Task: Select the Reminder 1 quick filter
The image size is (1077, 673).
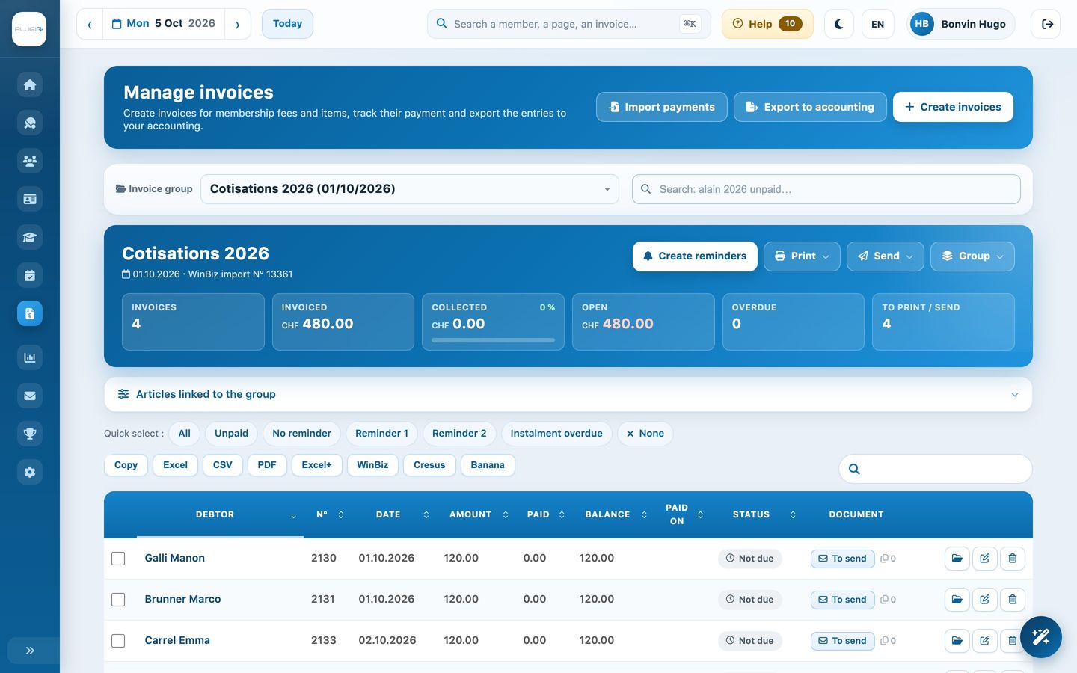Action: coord(381,434)
